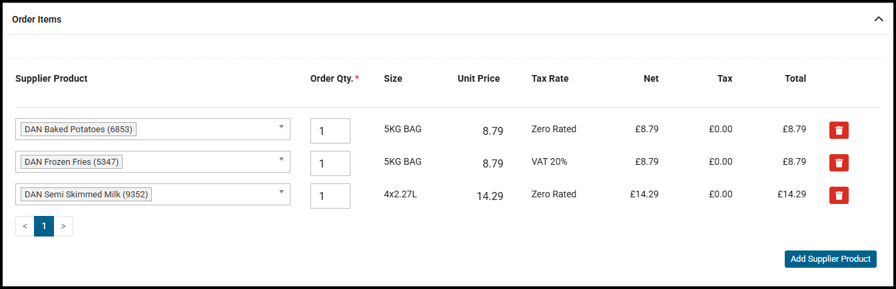896x289 pixels.
Task: Go to the previous page arrow
Action: point(25,227)
